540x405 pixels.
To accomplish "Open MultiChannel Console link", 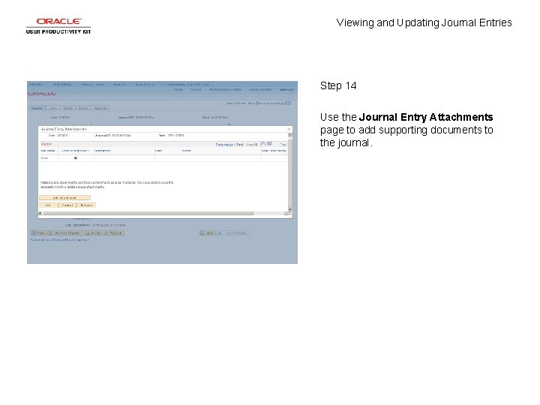I will 226,89.
